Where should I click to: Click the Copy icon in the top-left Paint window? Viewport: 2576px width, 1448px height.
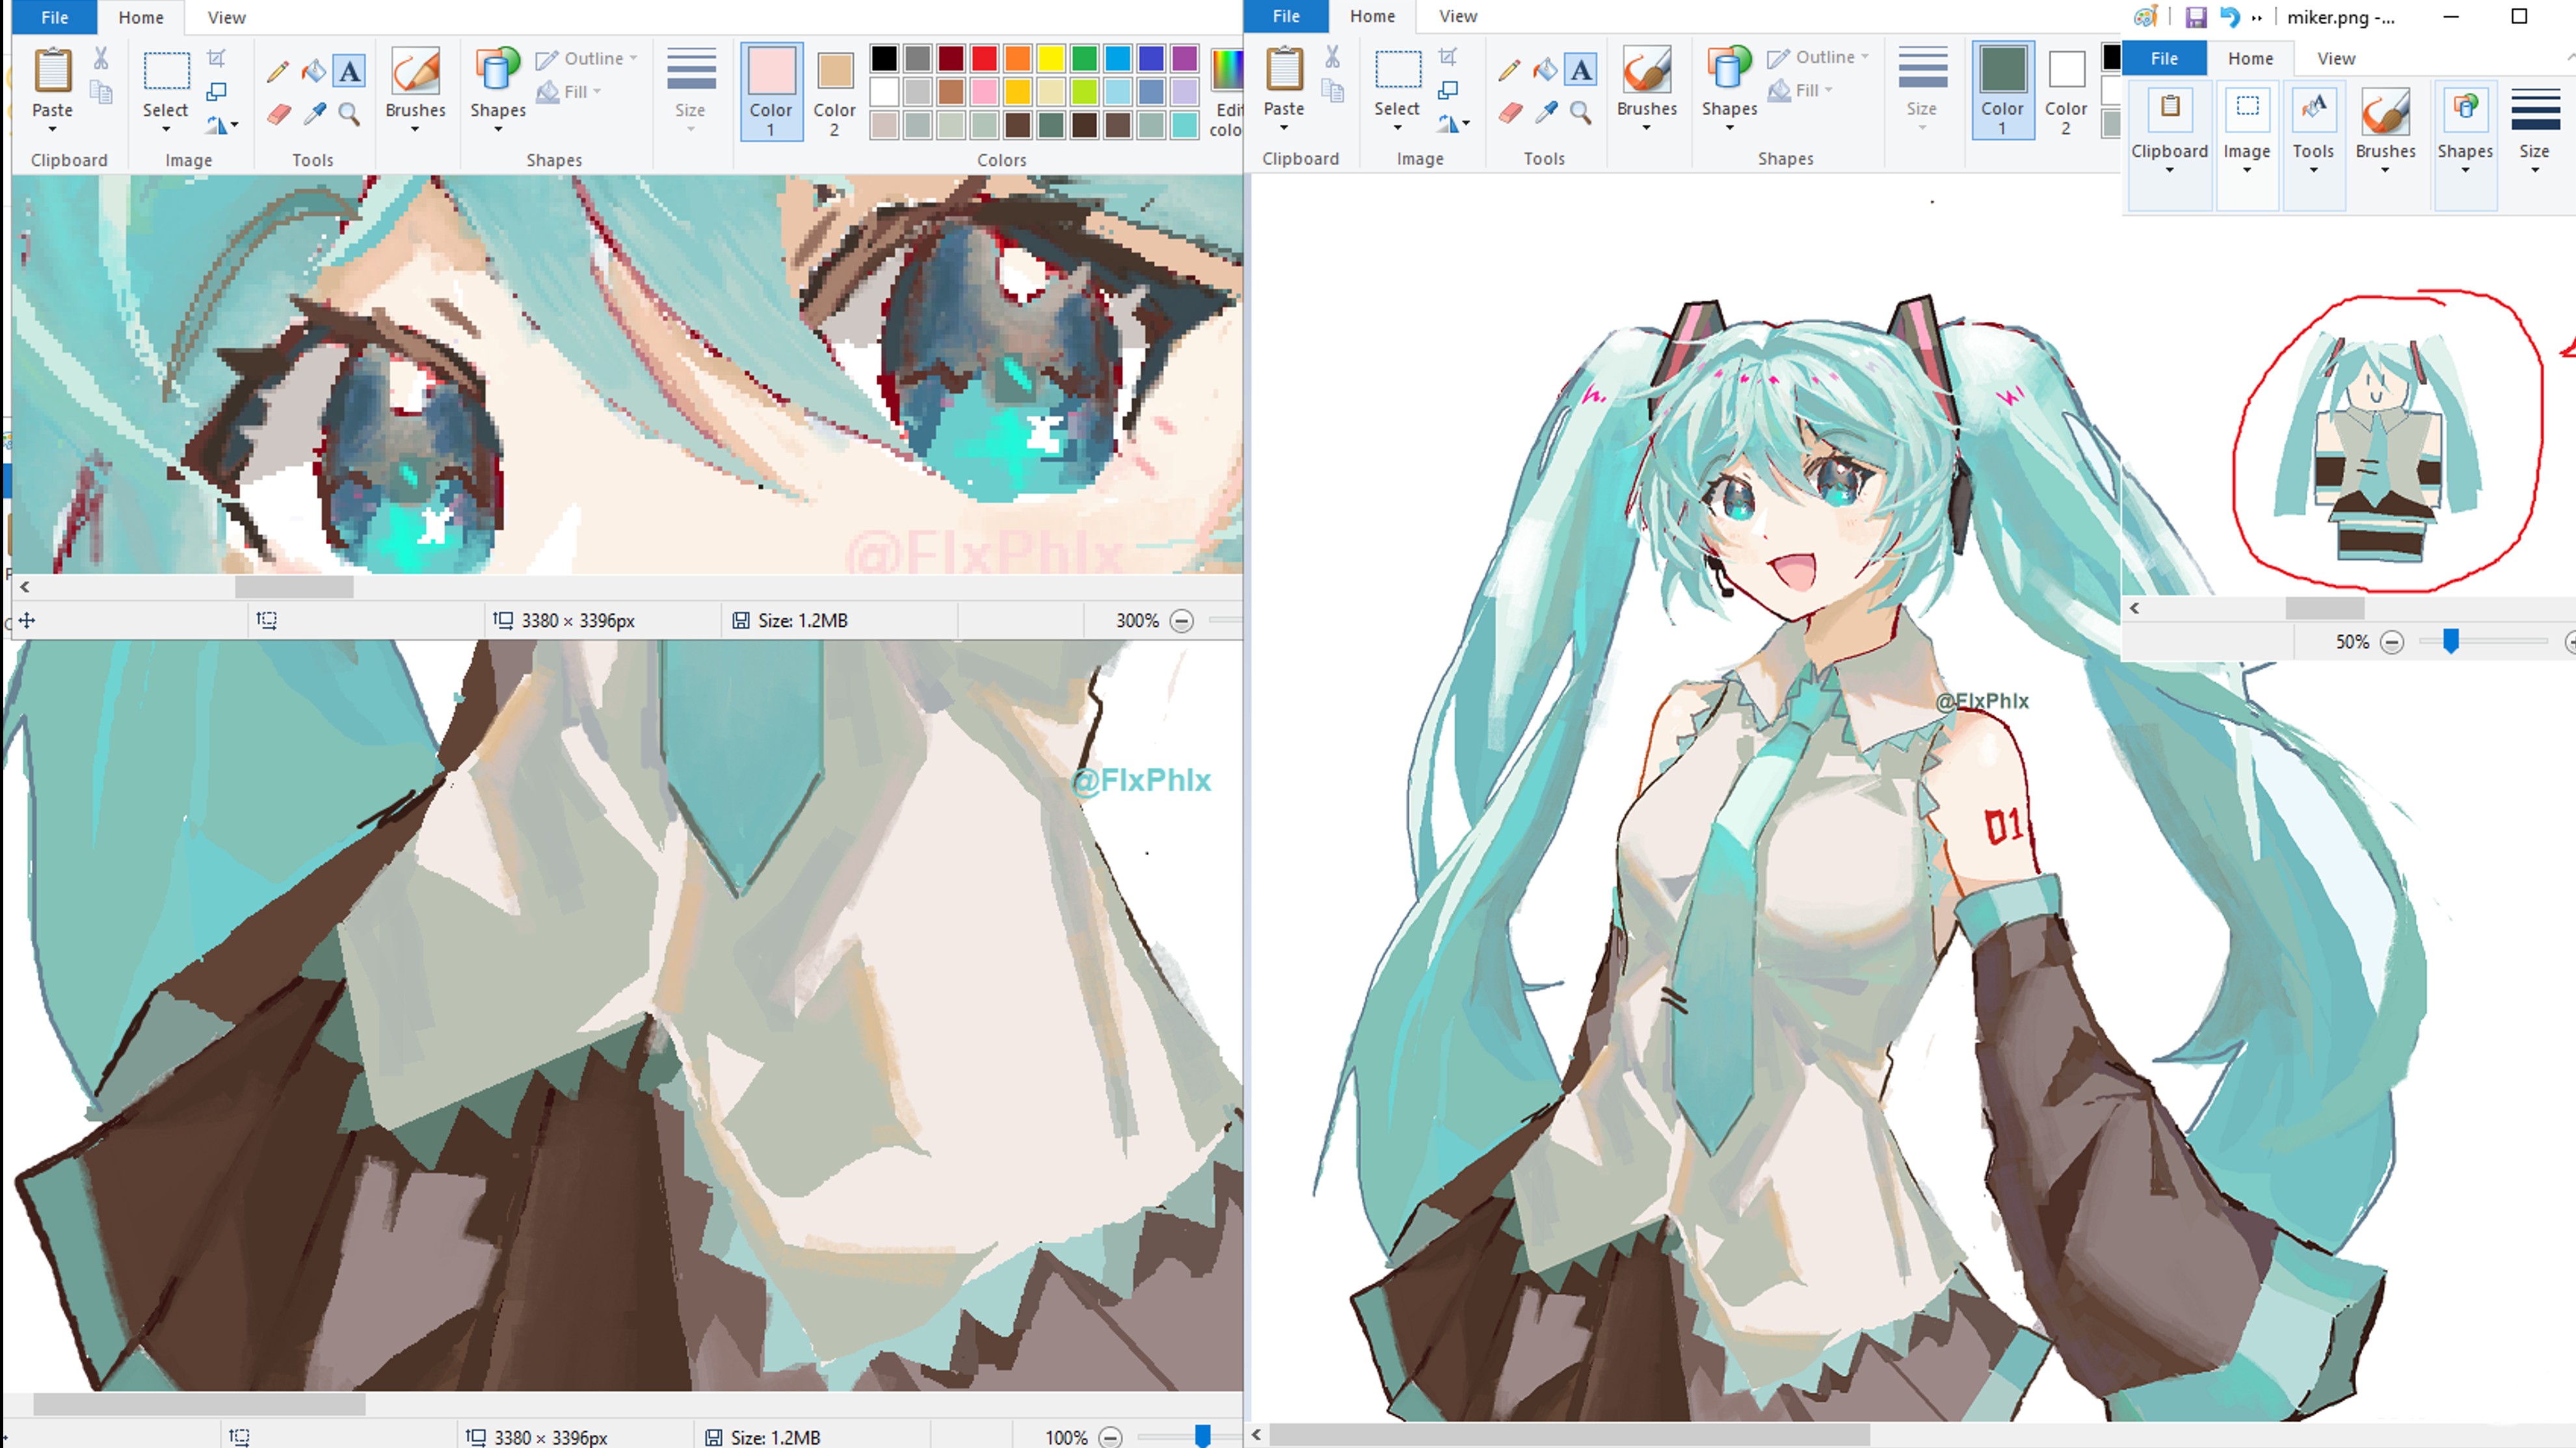(101, 92)
